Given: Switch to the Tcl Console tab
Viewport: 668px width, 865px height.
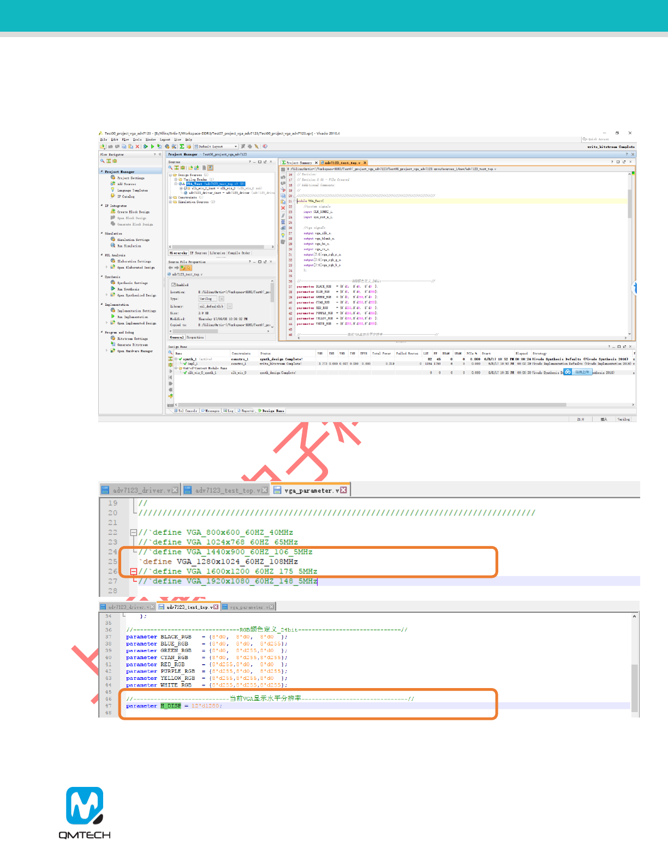Looking at the screenshot, I should tap(186, 411).
